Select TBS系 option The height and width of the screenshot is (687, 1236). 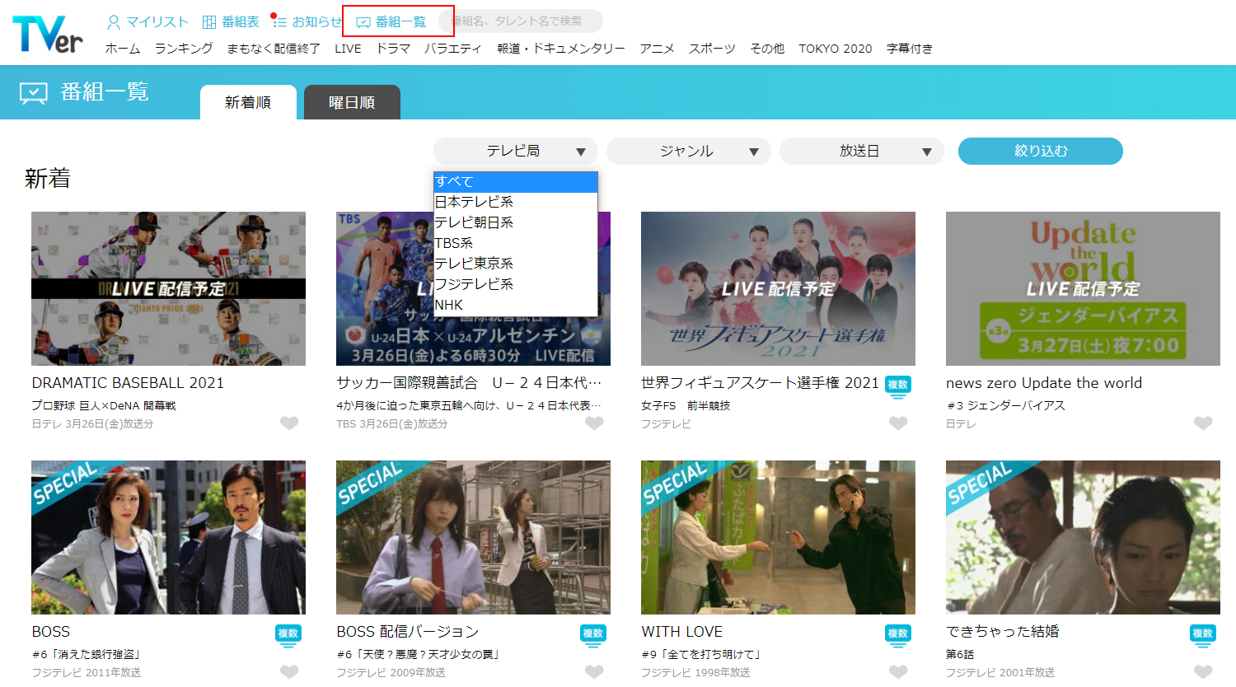(x=516, y=243)
